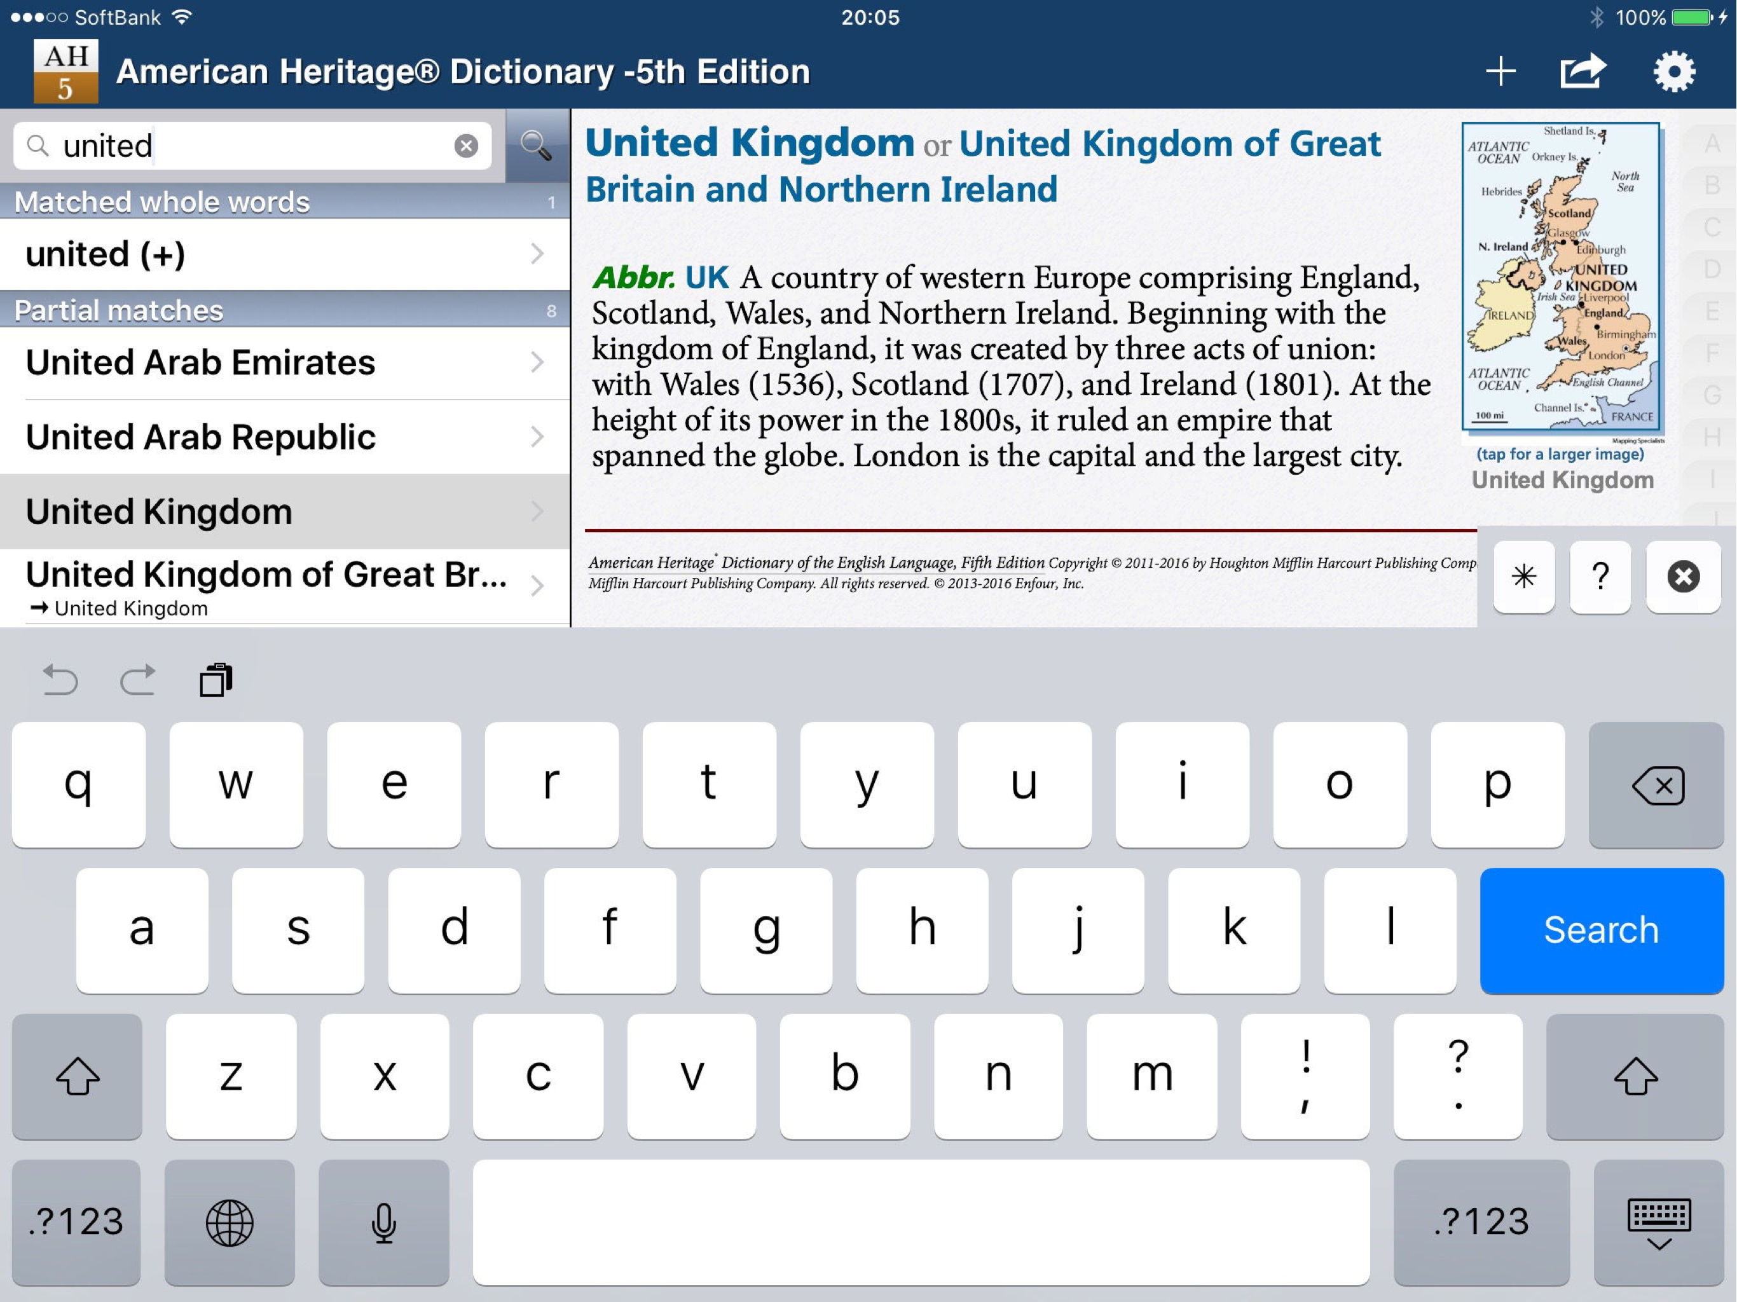Tap the right shift key
Screen dimensions: 1737x1302
click(1635, 1076)
